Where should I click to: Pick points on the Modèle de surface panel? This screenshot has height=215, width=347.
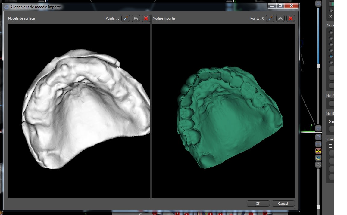point(126,18)
